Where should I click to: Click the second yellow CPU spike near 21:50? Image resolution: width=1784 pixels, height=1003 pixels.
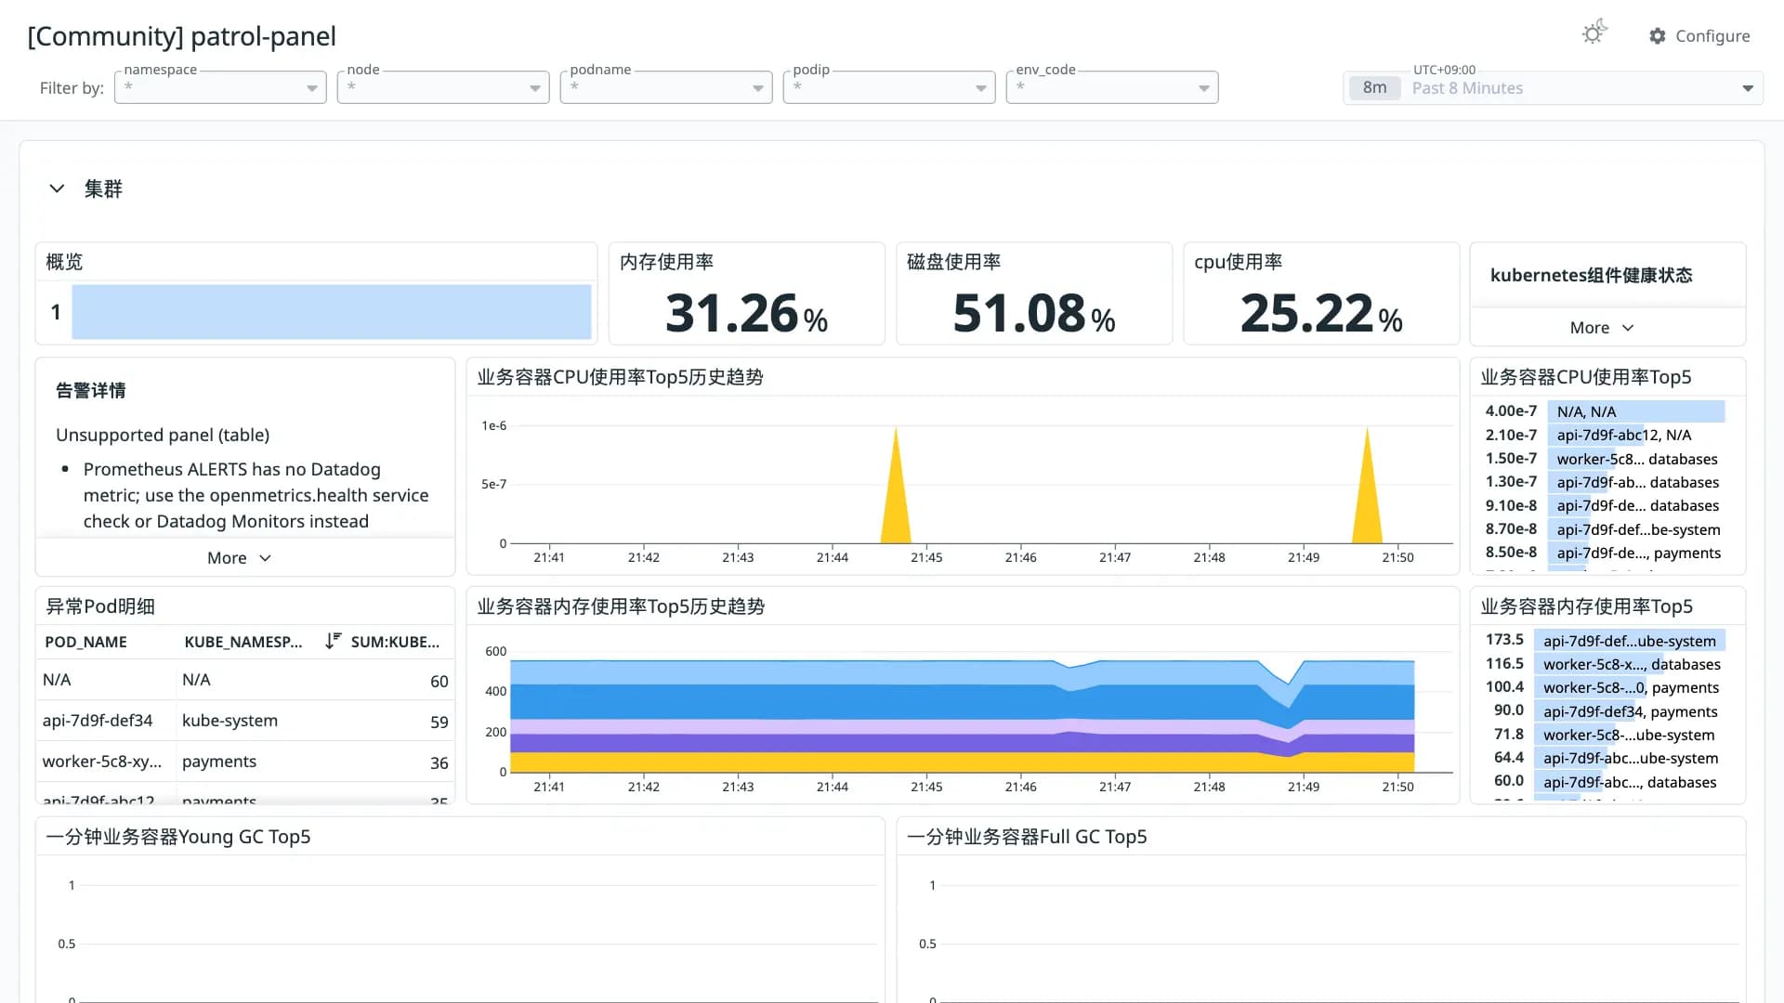(x=1367, y=501)
